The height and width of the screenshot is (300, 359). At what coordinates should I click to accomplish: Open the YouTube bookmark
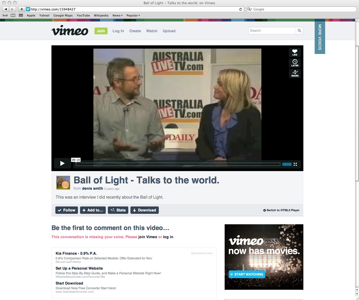[x=83, y=15]
